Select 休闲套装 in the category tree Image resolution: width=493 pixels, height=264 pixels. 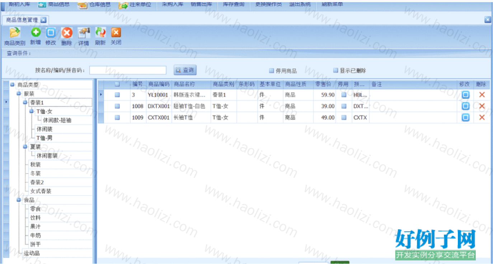47,156
